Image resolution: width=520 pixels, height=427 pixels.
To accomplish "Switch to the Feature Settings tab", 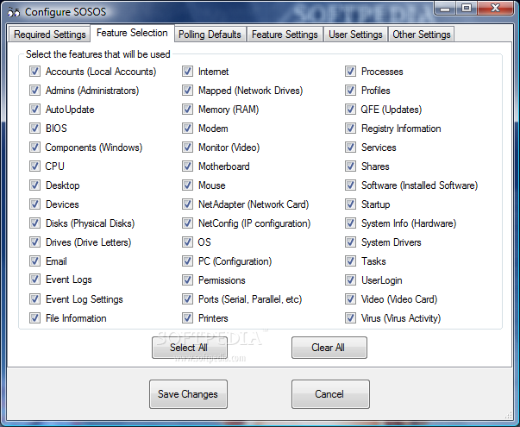I will [285, 35].
